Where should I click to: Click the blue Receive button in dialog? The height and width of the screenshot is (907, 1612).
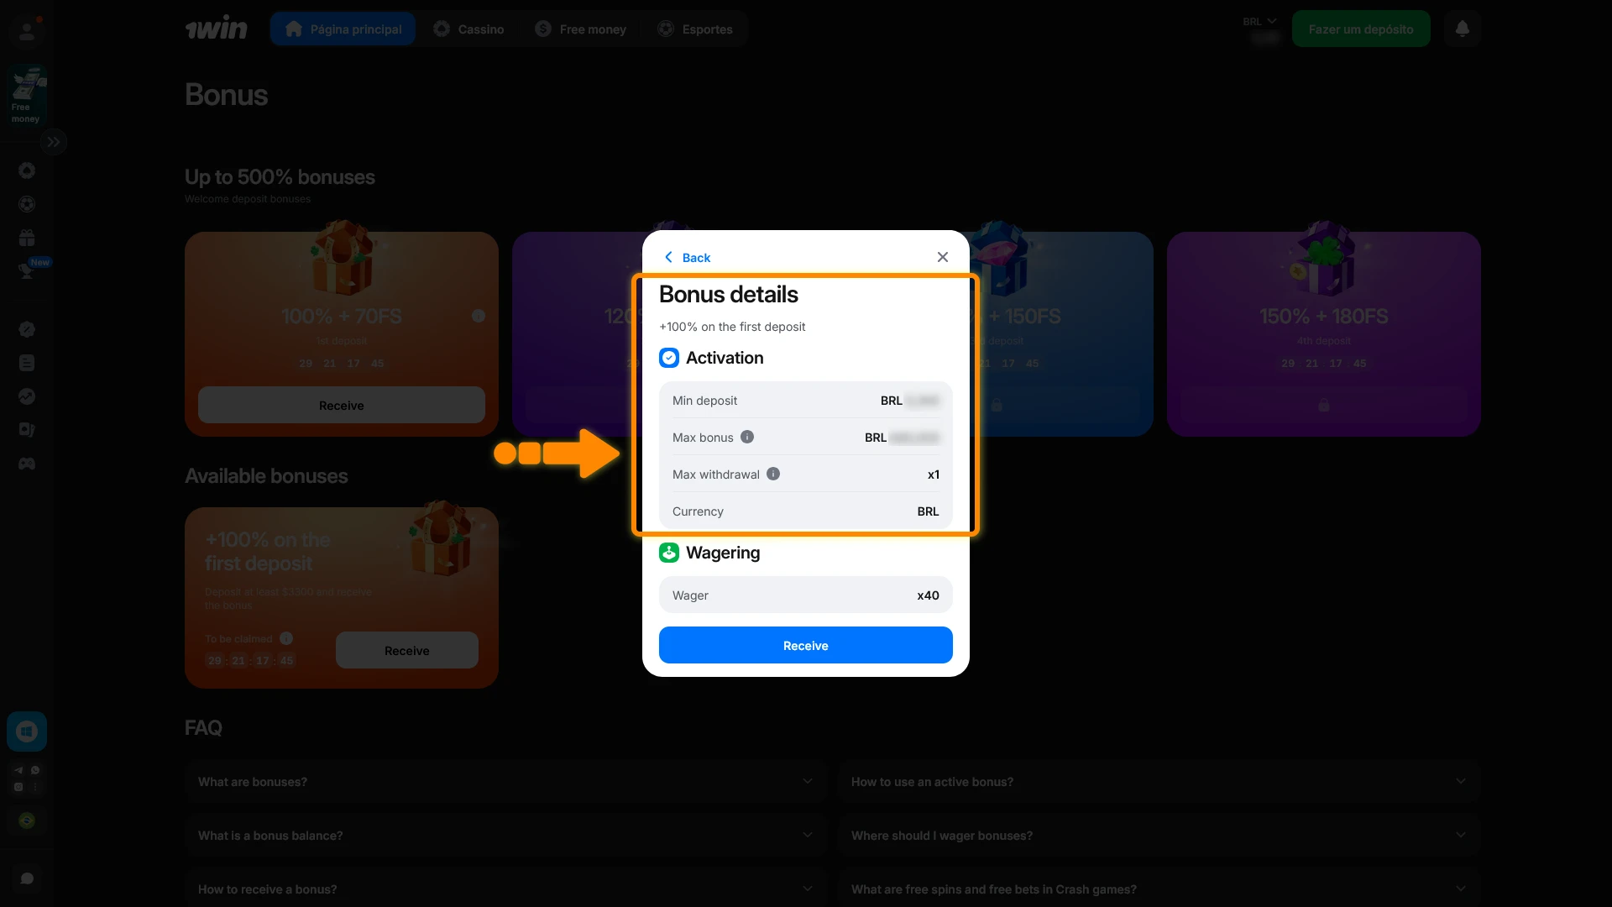805,645
